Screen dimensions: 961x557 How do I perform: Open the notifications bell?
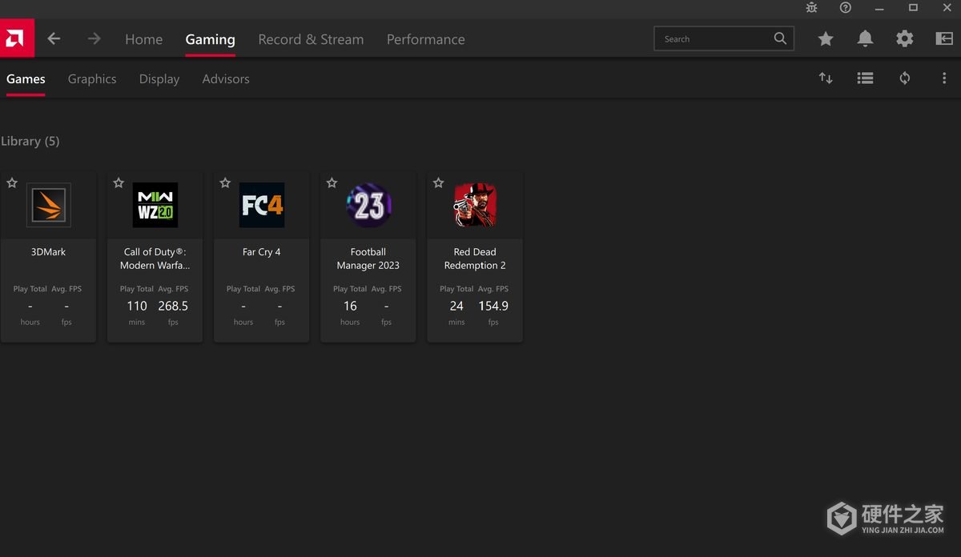[x=865, y=38]
